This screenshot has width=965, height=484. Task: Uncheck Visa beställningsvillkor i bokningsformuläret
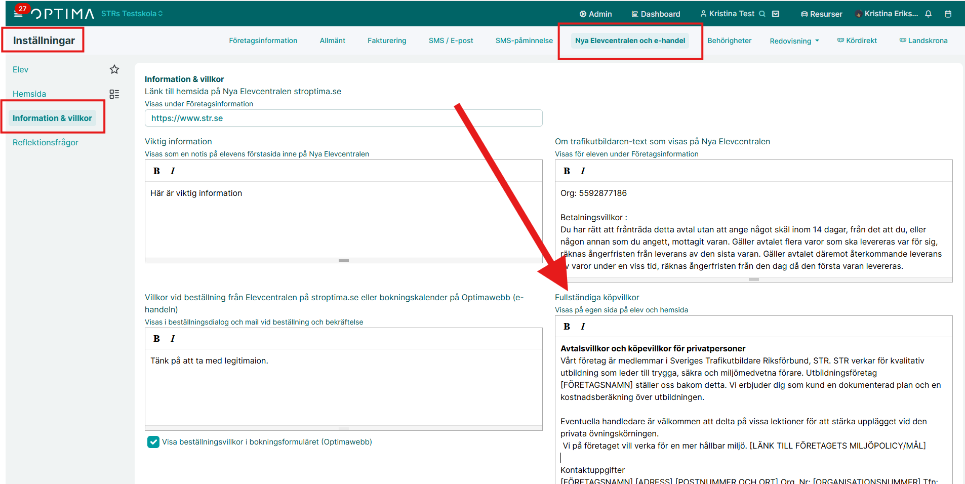coord(153,442)
